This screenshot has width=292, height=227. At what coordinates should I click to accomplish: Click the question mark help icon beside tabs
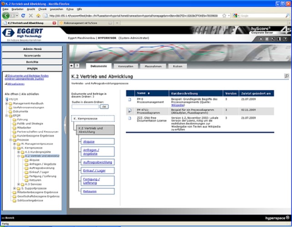tap(77, 66)
